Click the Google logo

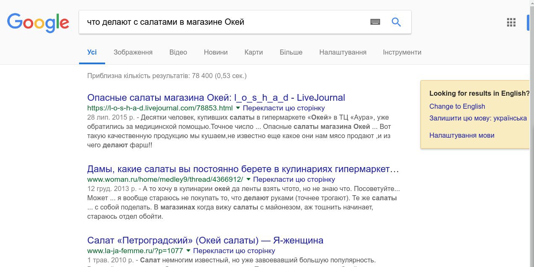point(38,22)
